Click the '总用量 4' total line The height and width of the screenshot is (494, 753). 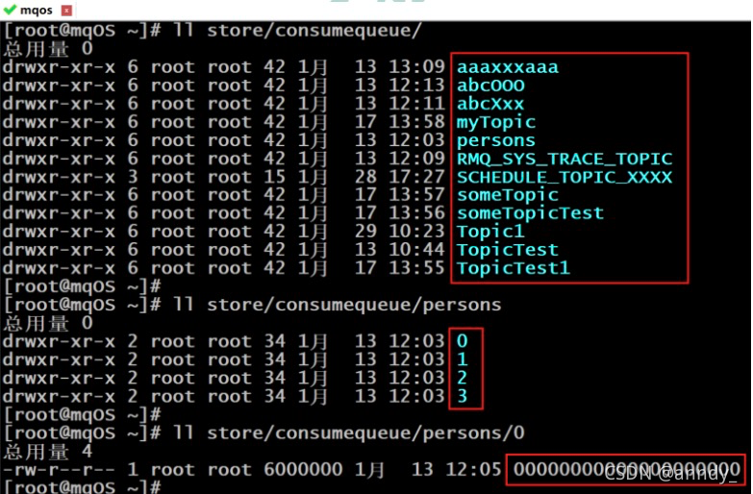tap(47, 452)
